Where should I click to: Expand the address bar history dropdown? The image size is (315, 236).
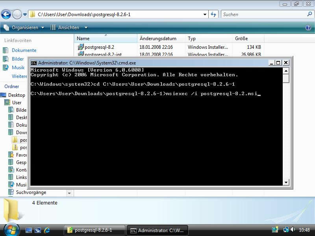coord(205,15)
